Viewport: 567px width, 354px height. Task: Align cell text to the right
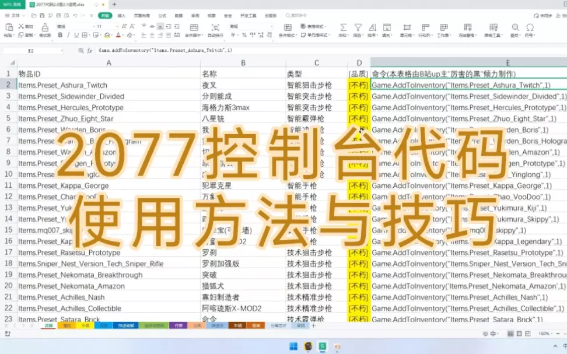[160, 35]
